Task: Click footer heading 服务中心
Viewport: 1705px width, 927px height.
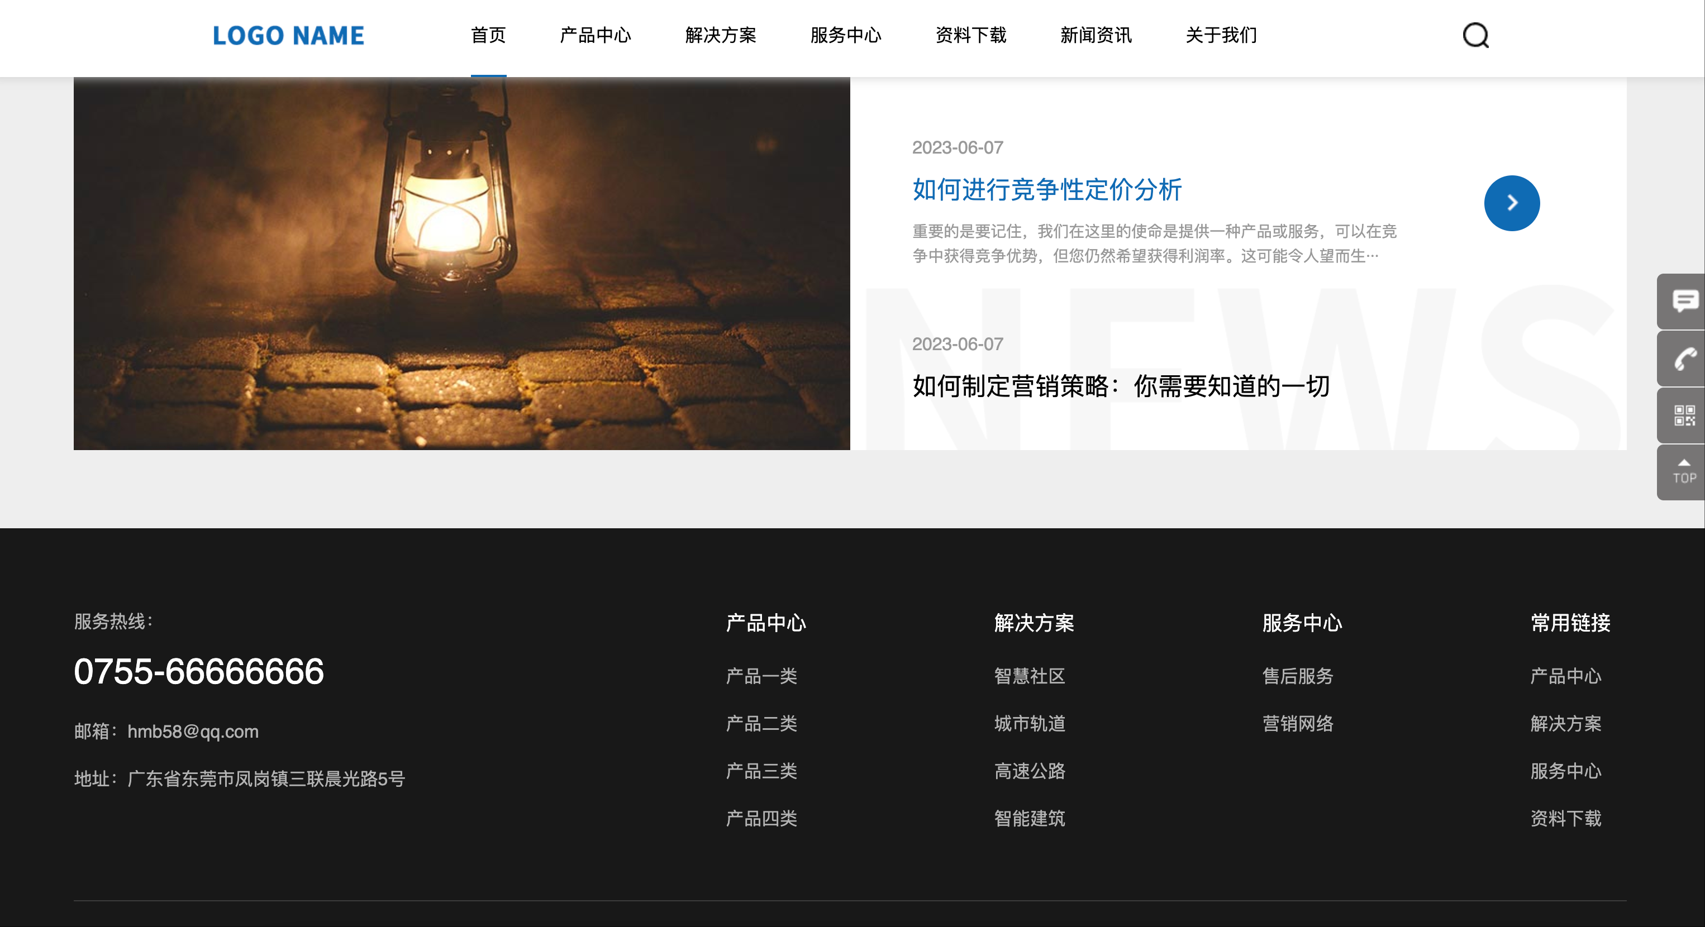Action: (1302, 623)
